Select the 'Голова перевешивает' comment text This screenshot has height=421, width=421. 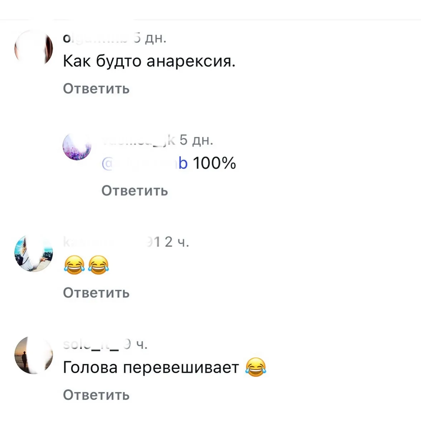151,367
